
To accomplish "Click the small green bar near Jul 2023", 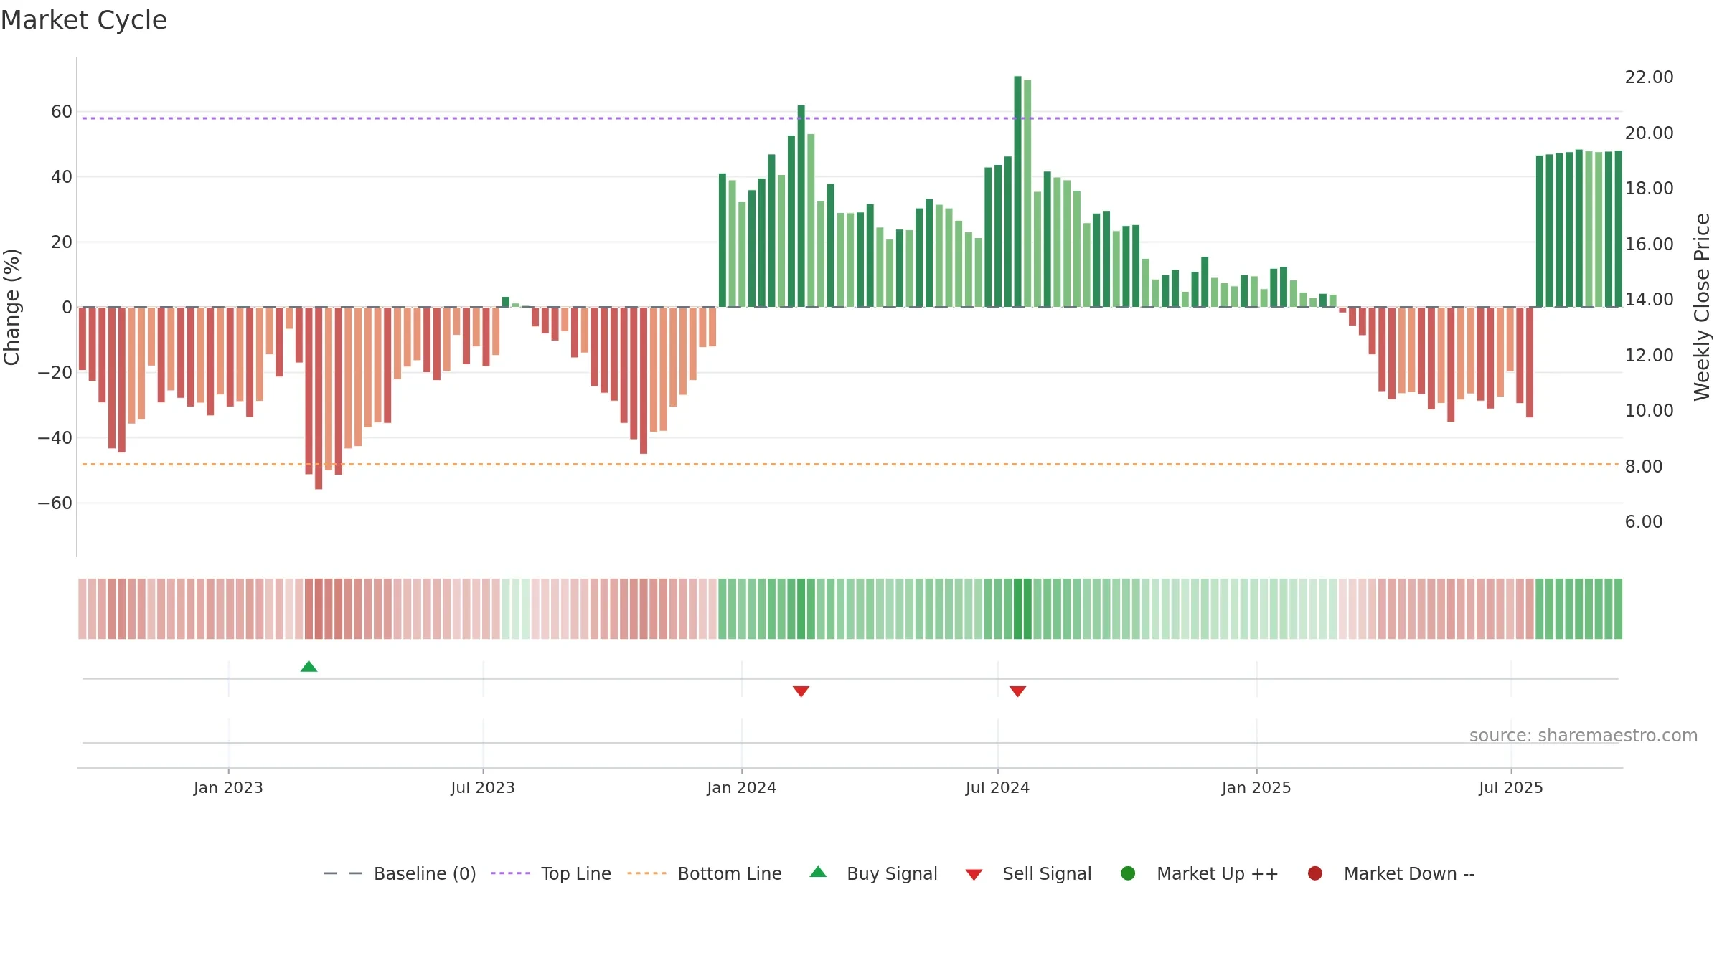I will tap(506, 302).
